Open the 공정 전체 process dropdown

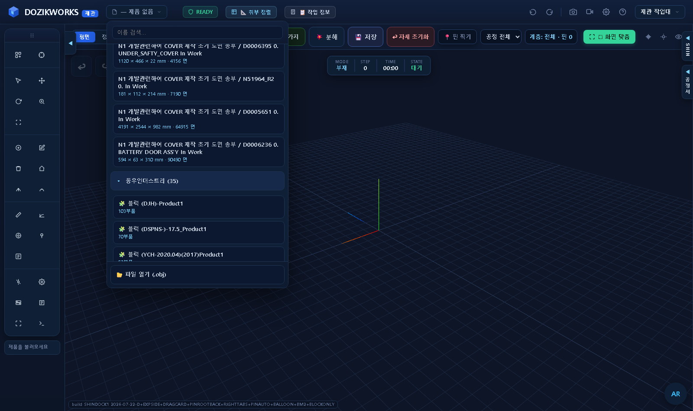tap(501, 37)
